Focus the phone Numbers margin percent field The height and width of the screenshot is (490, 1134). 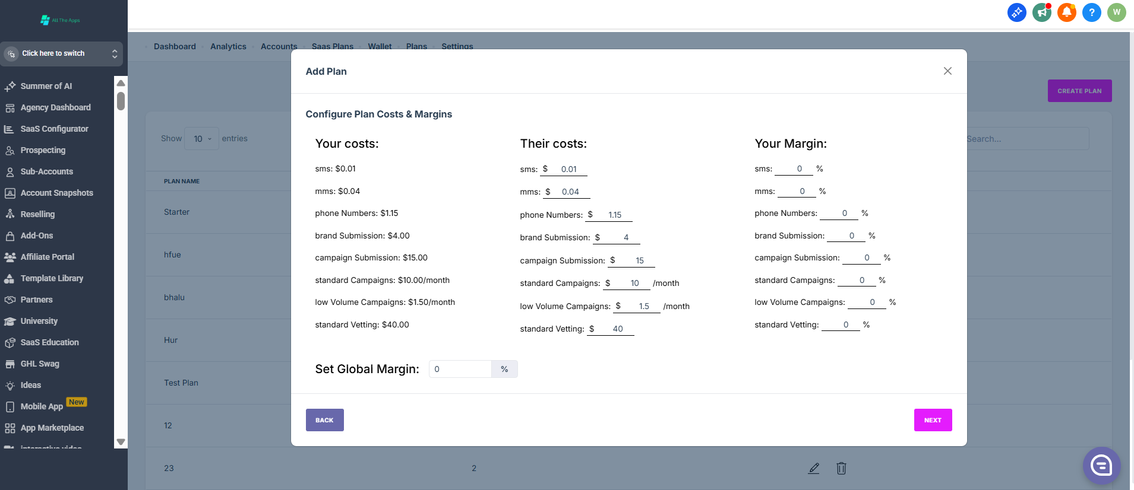coord(839,214)
